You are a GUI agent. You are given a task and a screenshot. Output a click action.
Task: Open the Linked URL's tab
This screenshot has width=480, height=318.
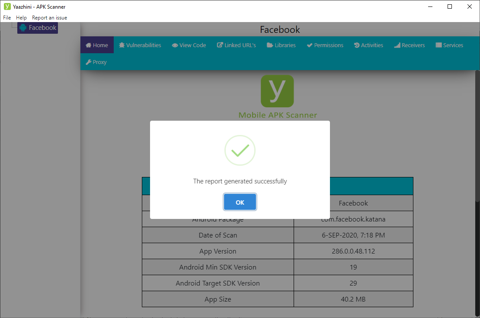(x=237, y=45)
